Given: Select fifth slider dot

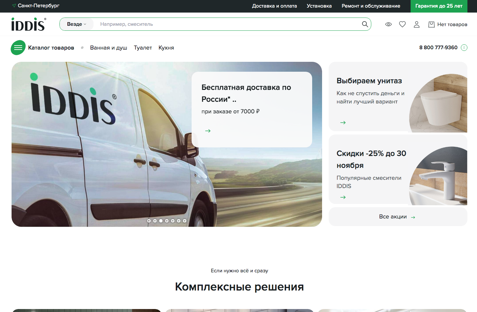Looking at the screenshot, I should [x=173, y=221].
